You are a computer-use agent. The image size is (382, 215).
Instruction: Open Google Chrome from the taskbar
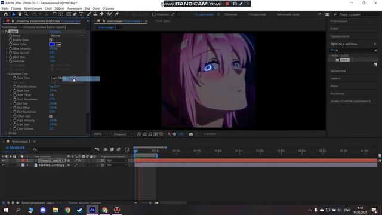(x=67, y=210)
